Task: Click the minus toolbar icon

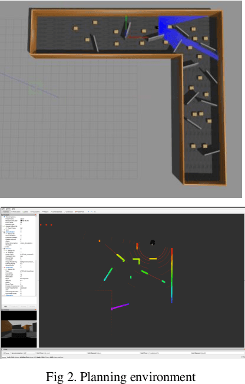Action: tap(92, 211)
